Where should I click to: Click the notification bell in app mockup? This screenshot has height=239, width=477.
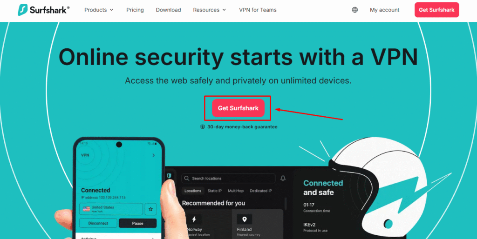283,178
